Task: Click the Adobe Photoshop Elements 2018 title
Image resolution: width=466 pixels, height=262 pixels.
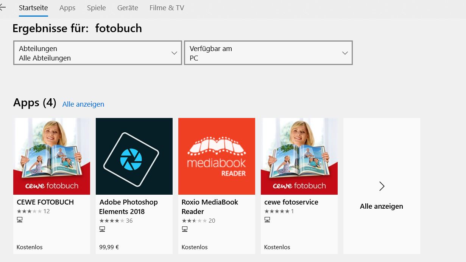Action: (x=128, y=207)
